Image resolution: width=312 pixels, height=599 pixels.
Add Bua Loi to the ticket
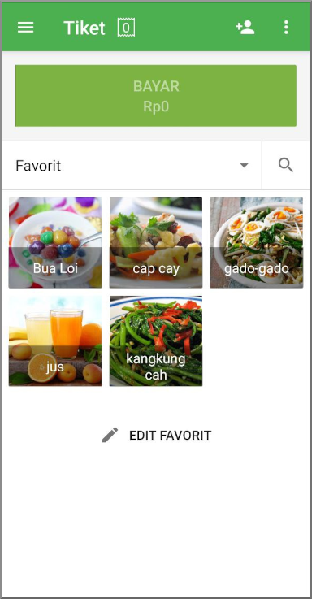pyautogui.click(x=55, y=242)
